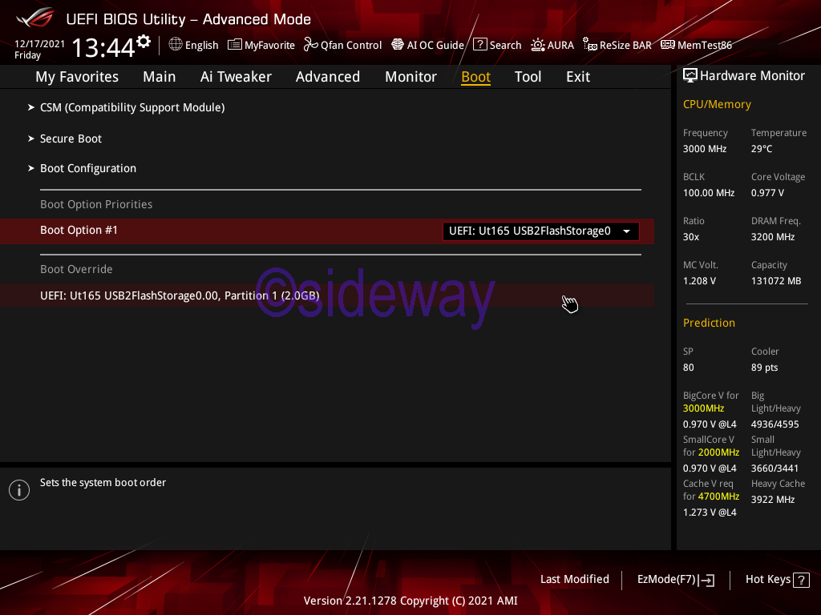
Task: Click the Boot Option #1 dropdown arrow
Action: [x=626, y=231]
